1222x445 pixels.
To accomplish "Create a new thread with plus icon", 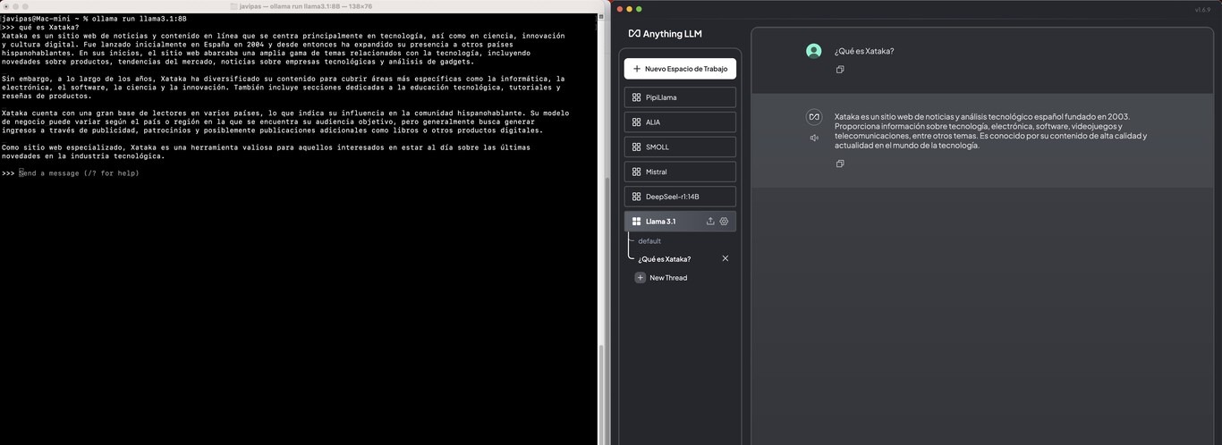I will click(x=640, y=278).
